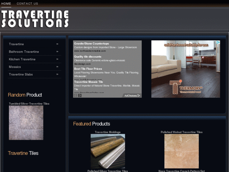Image resolution: width=229 pixels, height=172 pixels.
Task: Click the Travertine Tiles heading
Action: click(x=23, y=153)
